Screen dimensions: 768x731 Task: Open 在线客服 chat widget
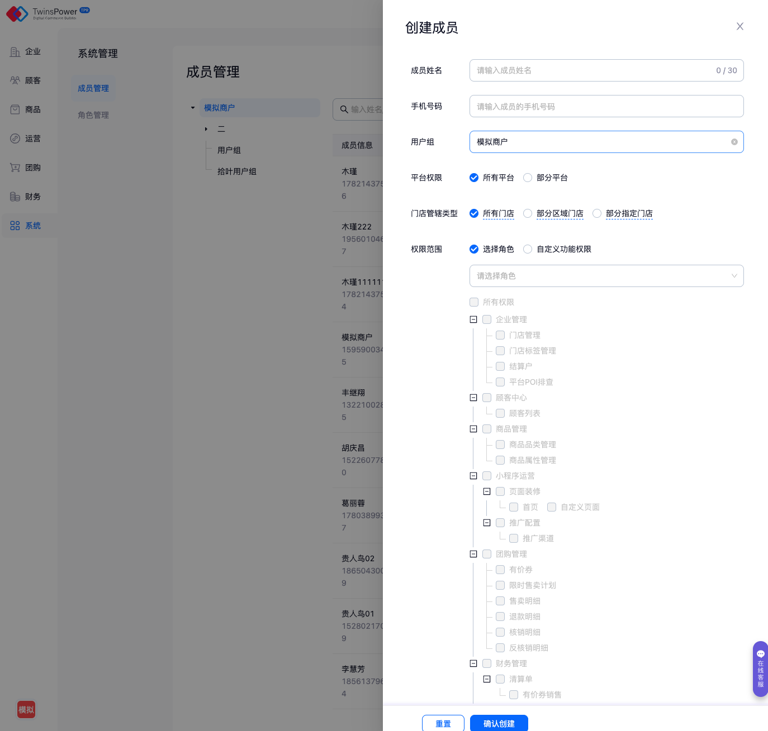click(x=760, y=668)
